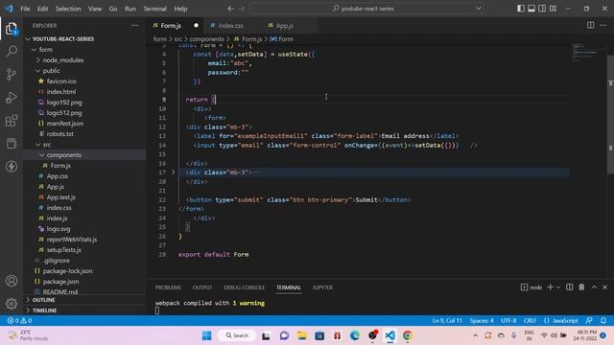Switch to the PROBLEMS panel tab
Image resolution: width=614 pixels, height=345 pixels.
click(168, 287)
